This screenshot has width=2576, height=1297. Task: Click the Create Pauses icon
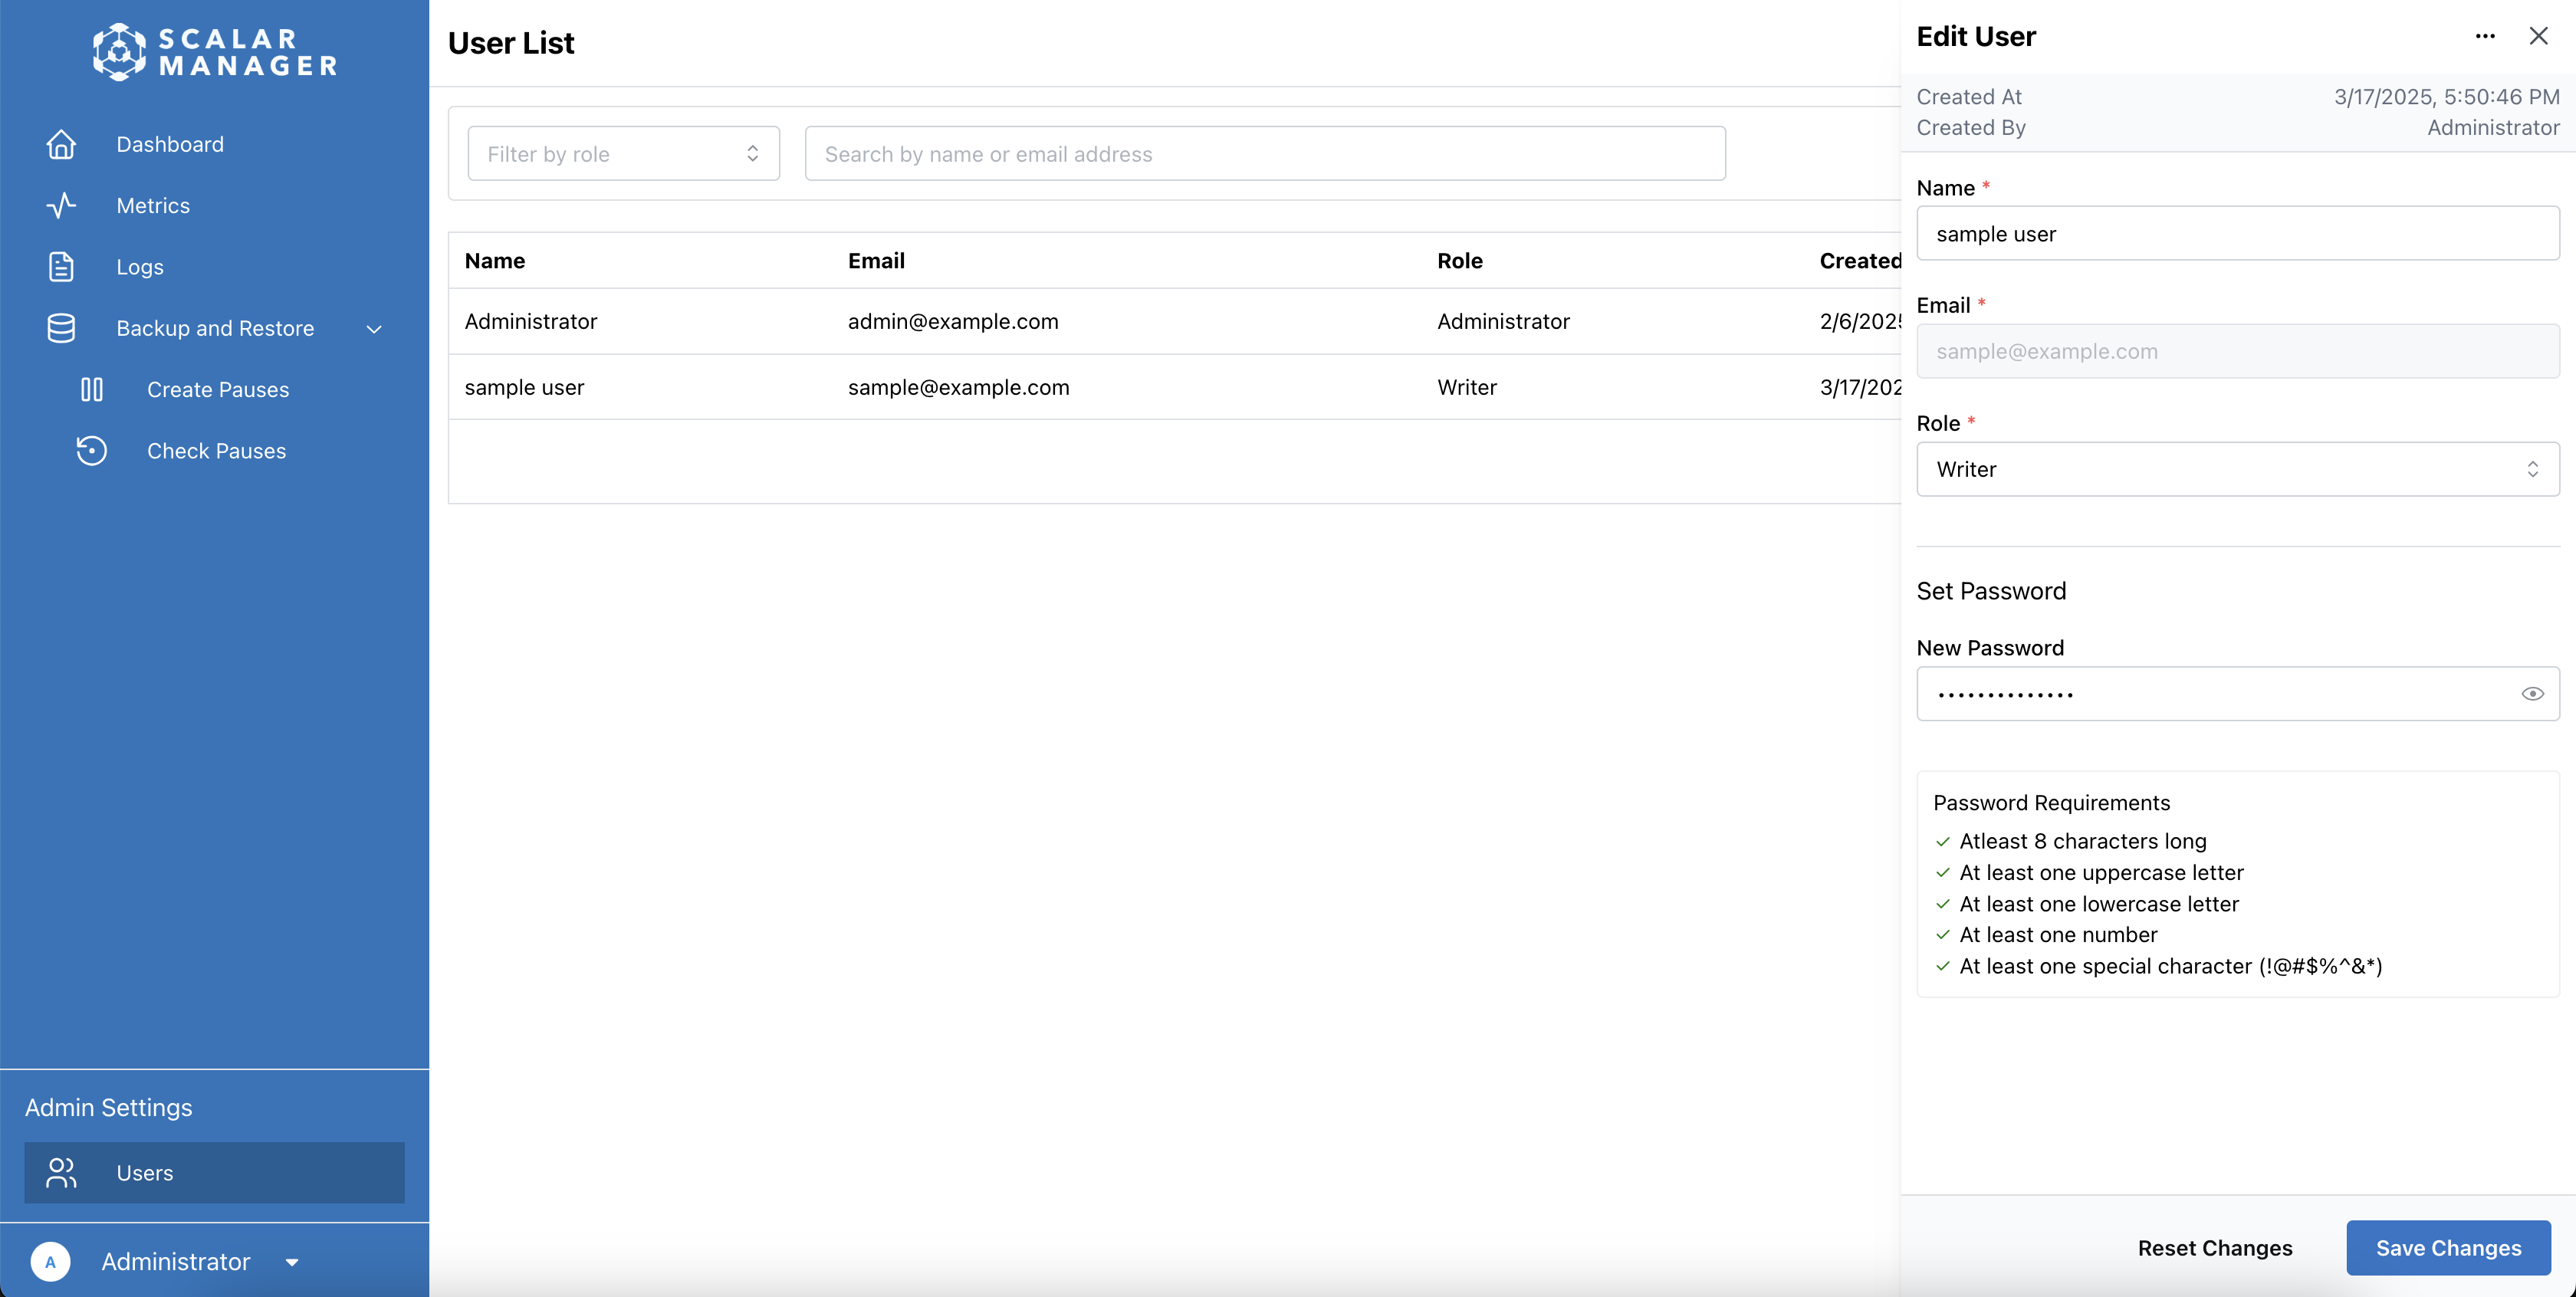[91, 389]
